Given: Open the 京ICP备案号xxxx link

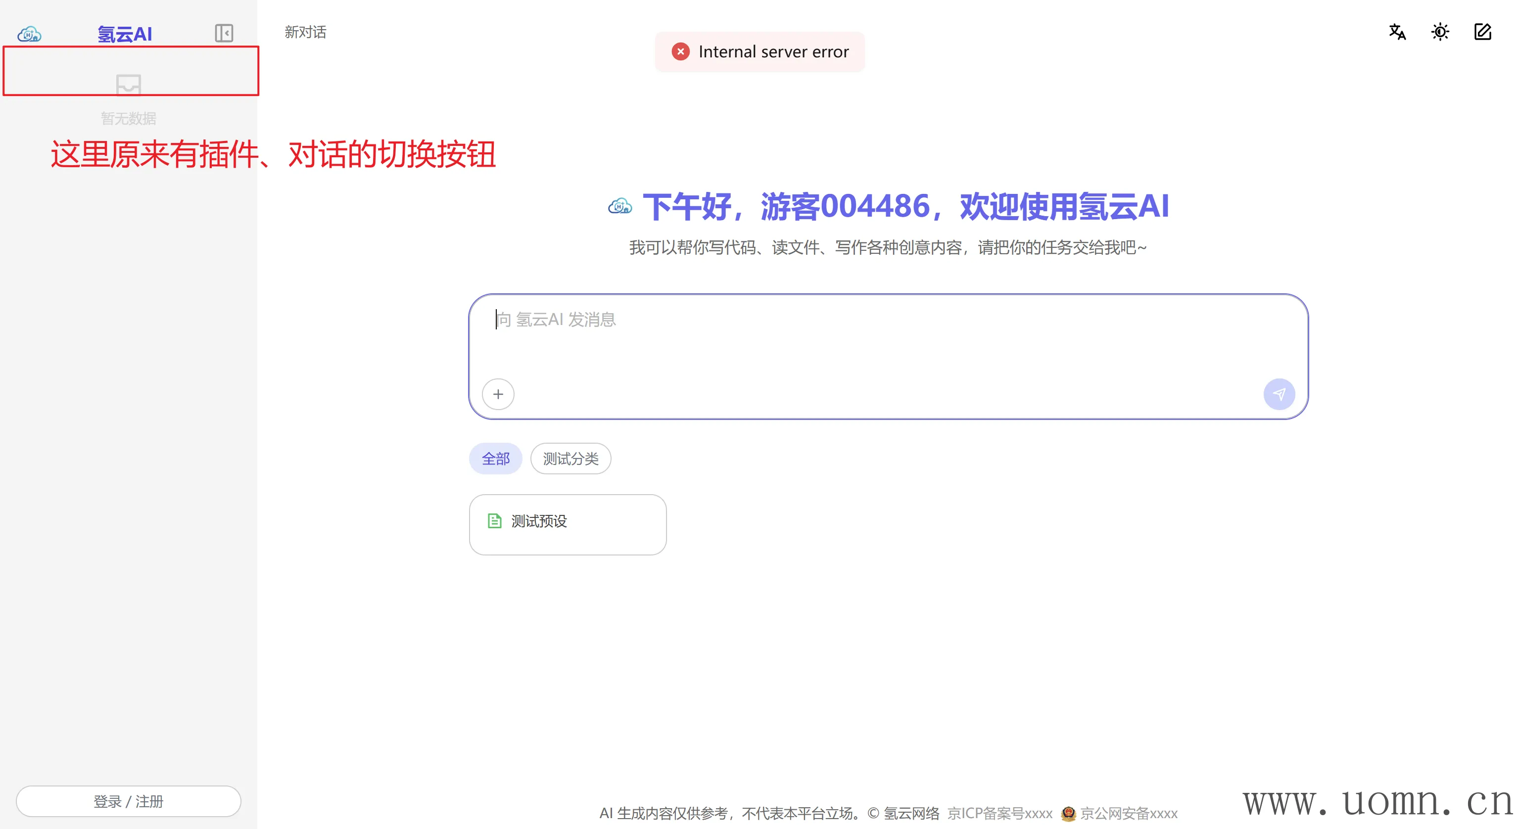Looking at the screenshot, I should [999, 814].
